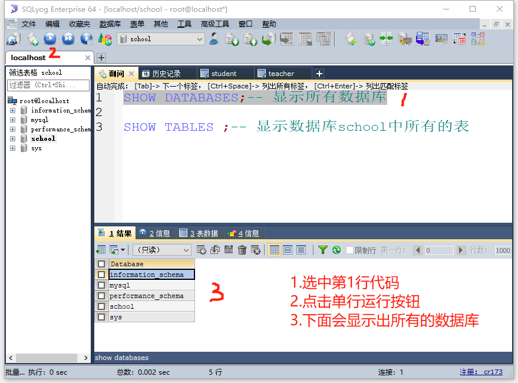Check the information_schema row checkbox
This screenshot has height=383, width=518.
[x=101, y=275]
